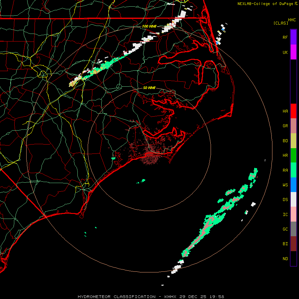Viewport: 299px width, 299px height.
Task: Click the BD legend label
Action: click(x=285, y=141)
